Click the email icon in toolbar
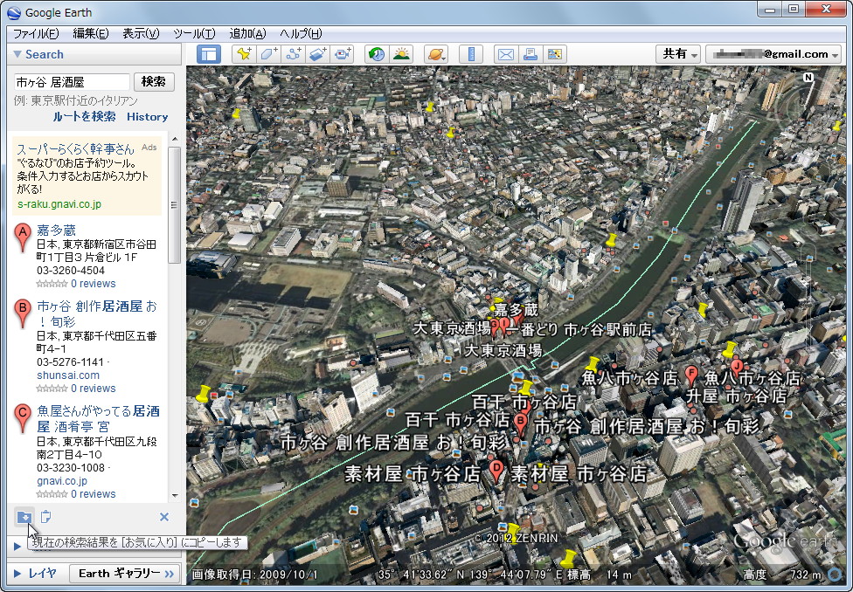The width and height of the screenshot is (853, 592). pyautogui.click(x=506, y=54)
